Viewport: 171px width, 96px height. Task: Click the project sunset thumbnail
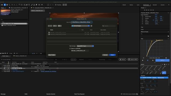tap(6, 12)
